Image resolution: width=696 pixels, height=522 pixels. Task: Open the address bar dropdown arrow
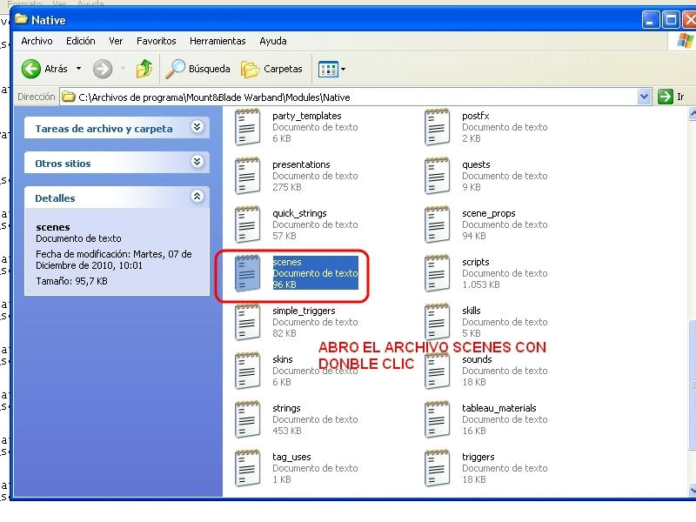645,97
